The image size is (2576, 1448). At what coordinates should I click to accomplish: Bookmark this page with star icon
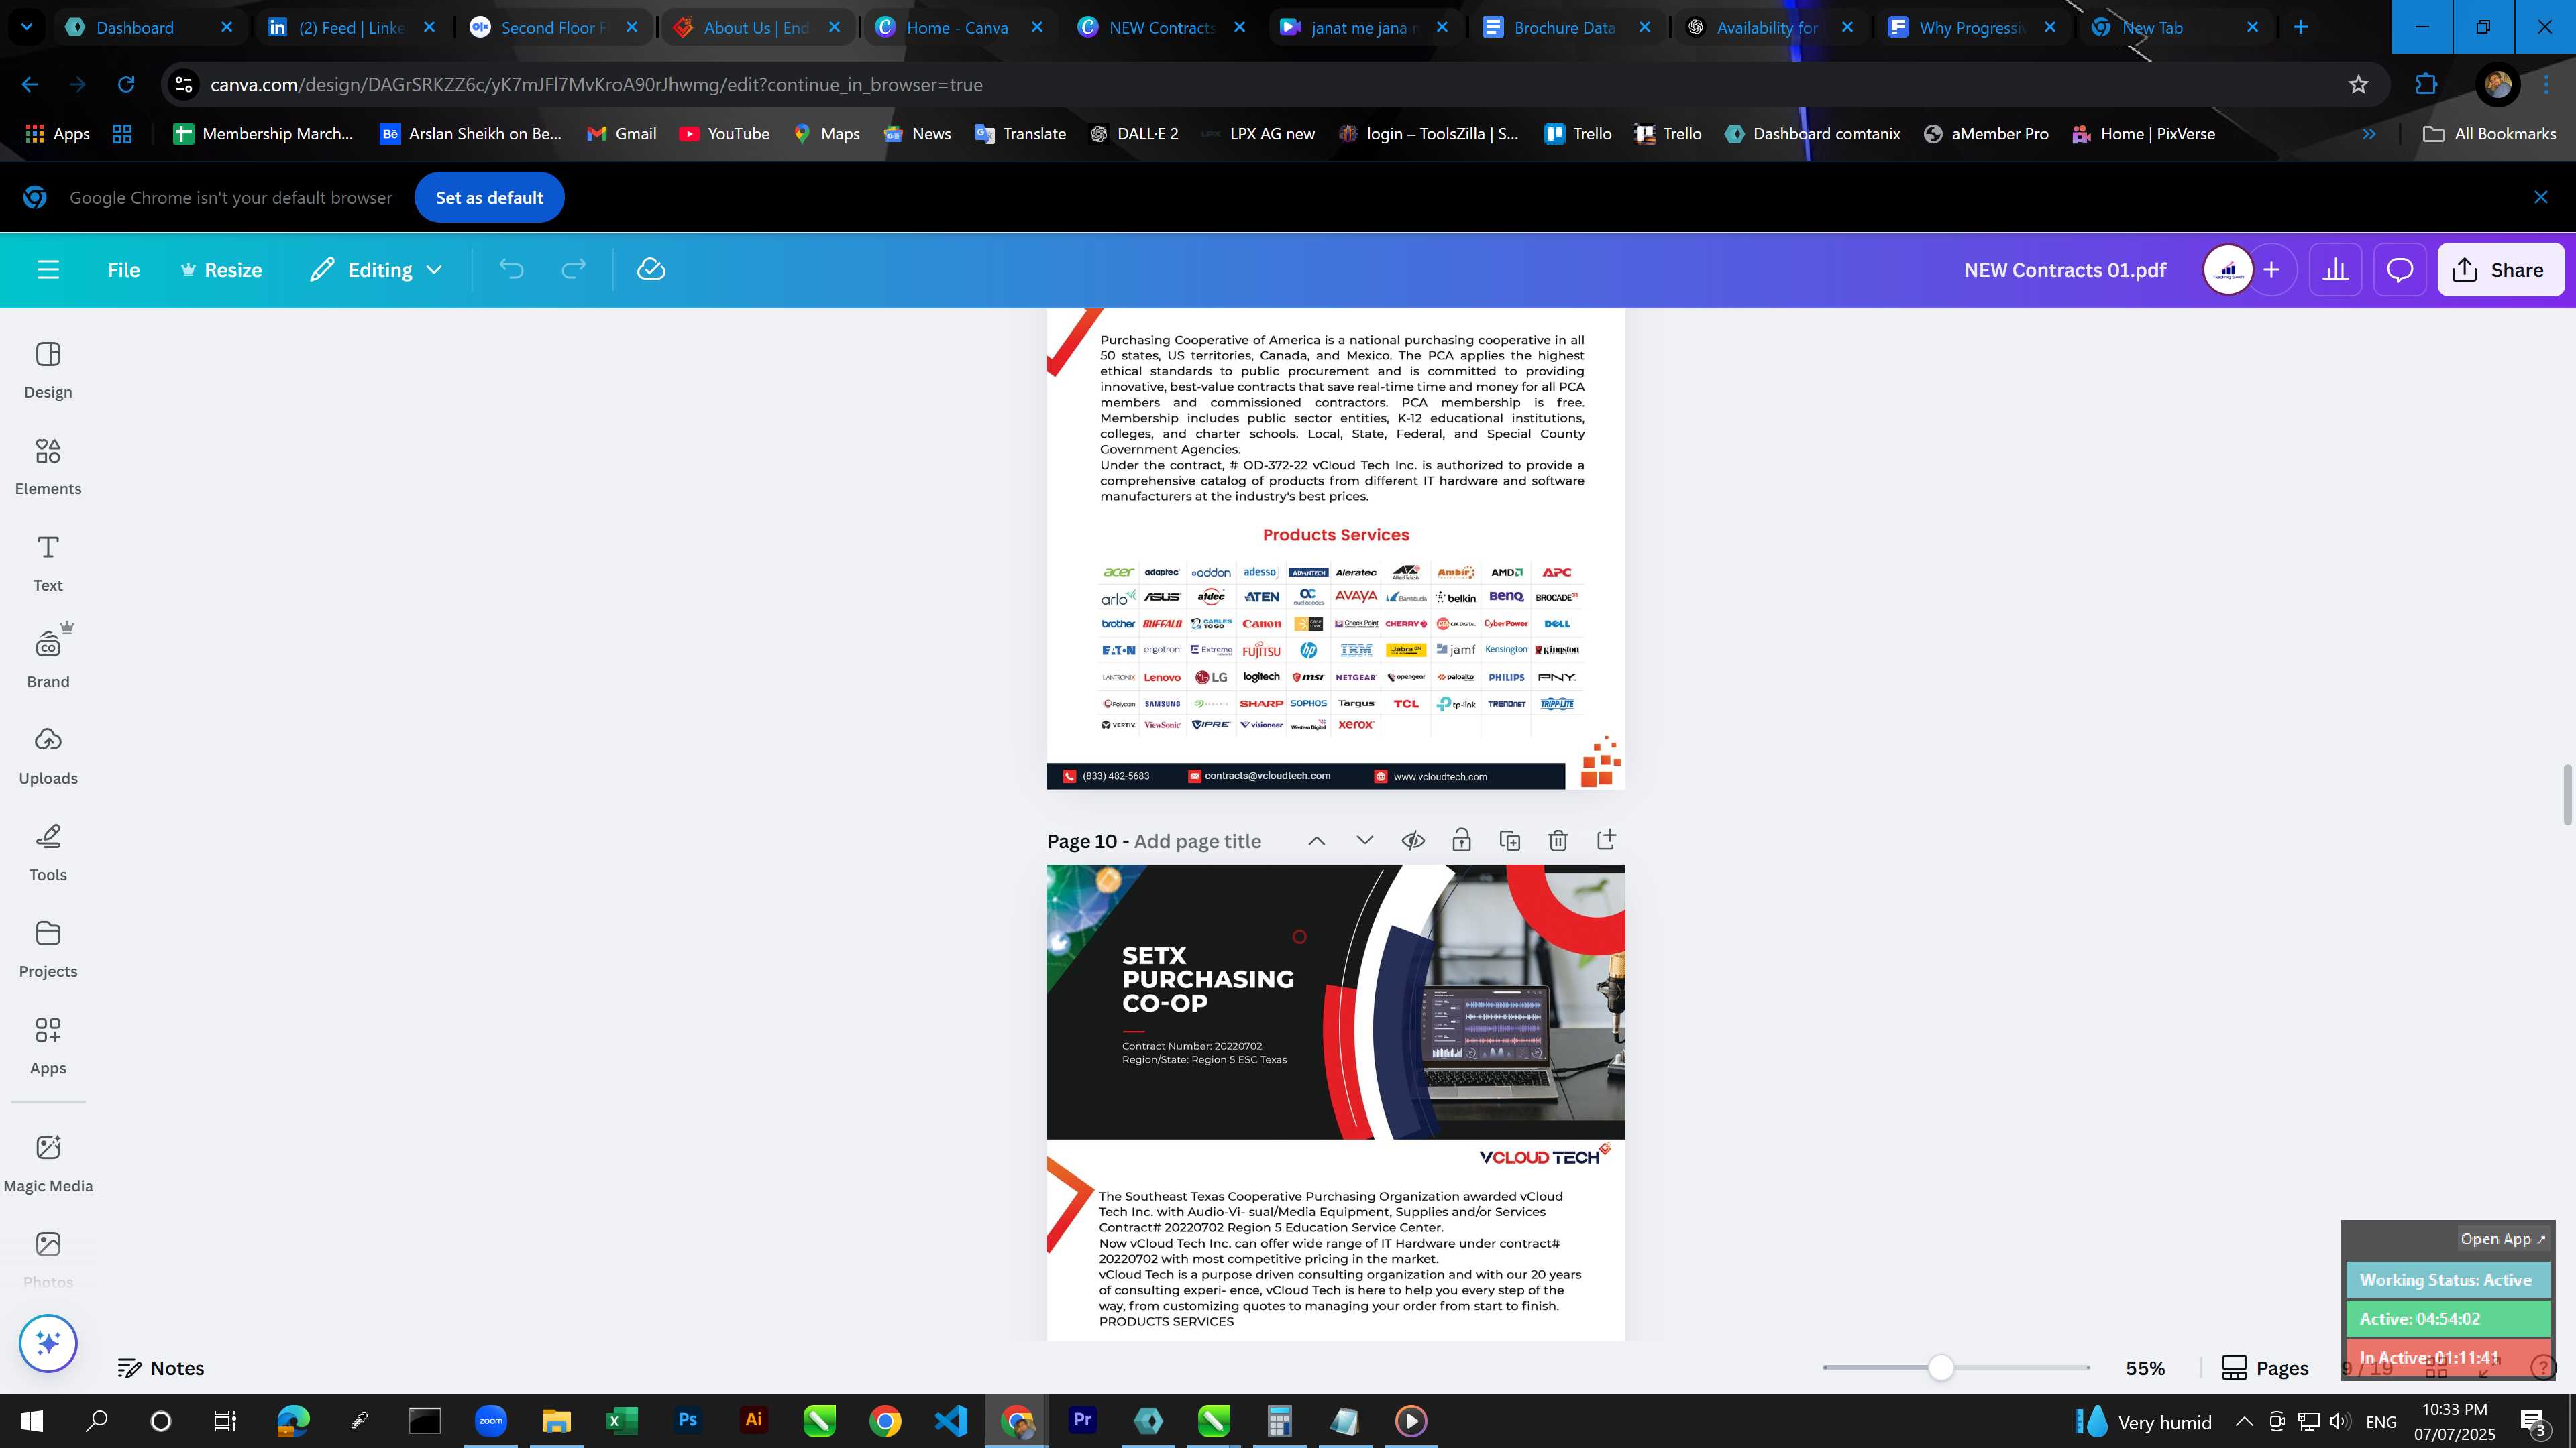click(2358, 85)
